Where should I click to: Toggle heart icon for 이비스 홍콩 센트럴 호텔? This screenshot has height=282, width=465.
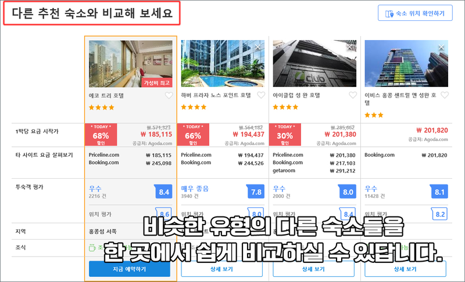(x=445, y=95)
